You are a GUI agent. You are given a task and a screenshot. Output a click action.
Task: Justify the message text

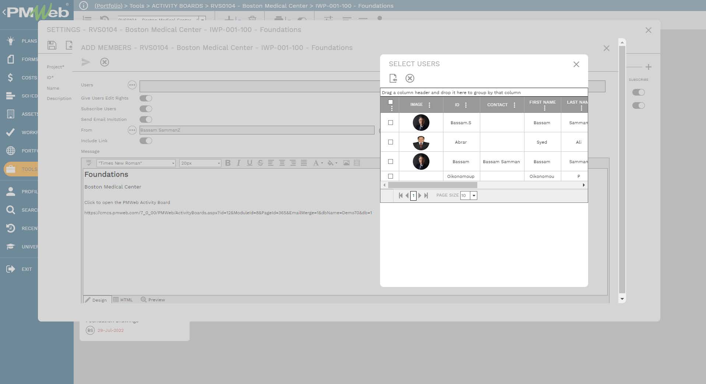(x=304, y=163)
